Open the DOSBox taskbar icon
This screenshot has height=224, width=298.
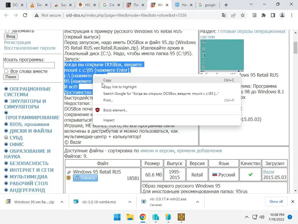point(181,217)
